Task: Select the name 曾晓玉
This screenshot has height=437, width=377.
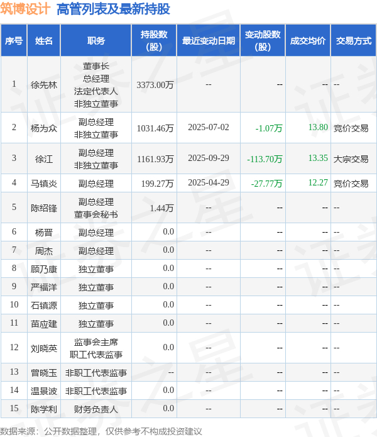Action: pyautogui.click(x=44, y=373)
